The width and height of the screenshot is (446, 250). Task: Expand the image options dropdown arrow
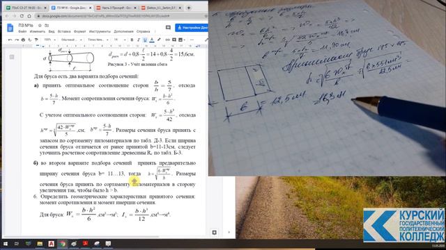[x=184, y=40]
